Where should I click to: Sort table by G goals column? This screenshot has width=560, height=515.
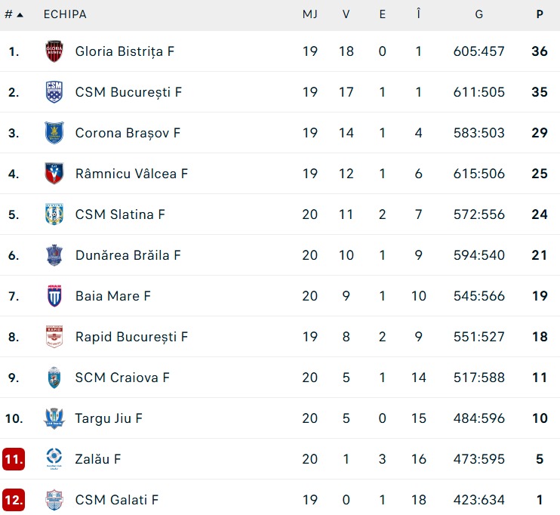(479, 14)
